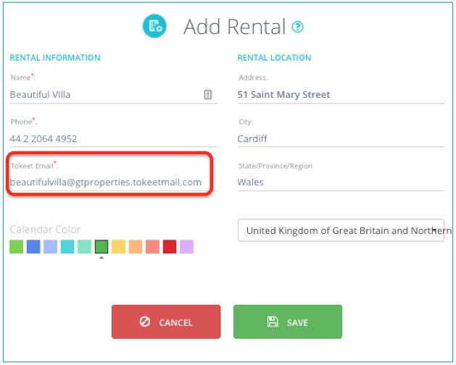Pick the mint green calendar color
The height and width of the screenshot is (365, 456).
(x=84, y=247)
